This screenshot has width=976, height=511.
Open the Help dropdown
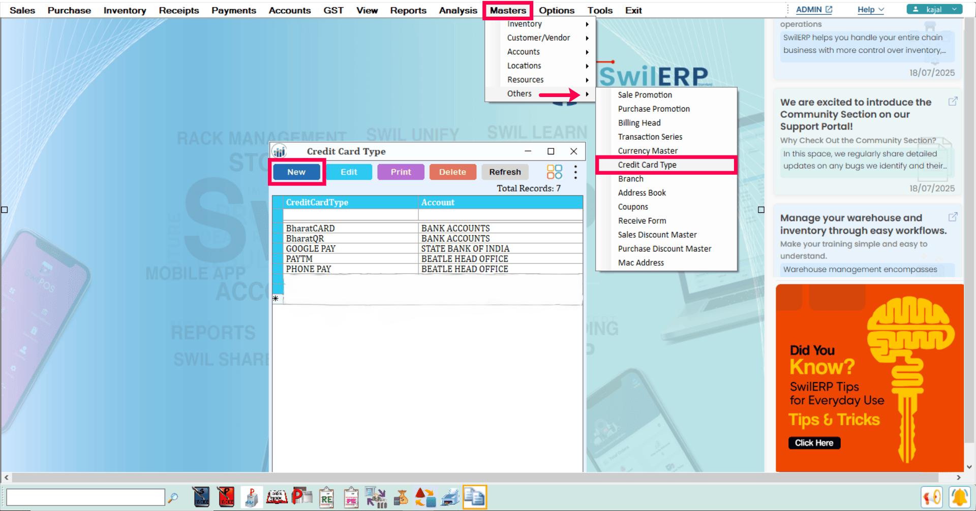pyautogui.click(x=871, y=10)
